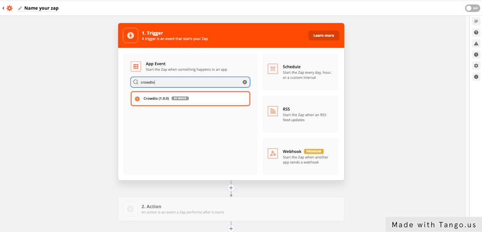Show zap details info icon
This screenshot has width=482, height=232.
tap(476, 76)
